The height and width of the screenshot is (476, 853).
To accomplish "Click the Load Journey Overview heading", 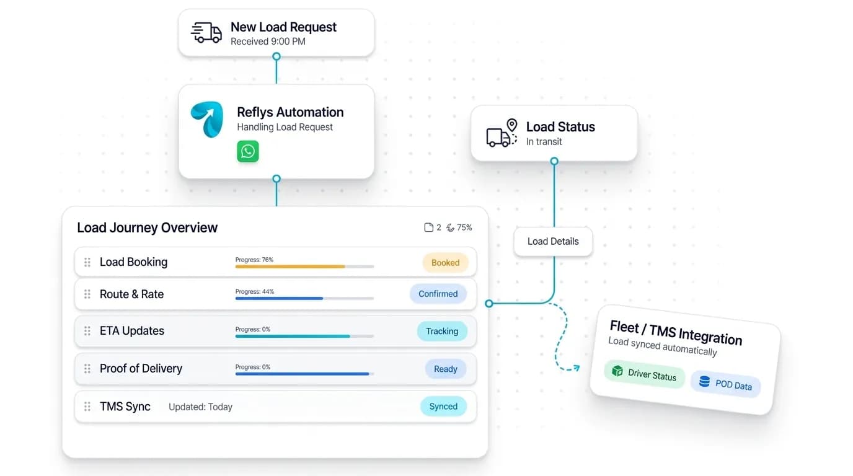I will [148, 227].
